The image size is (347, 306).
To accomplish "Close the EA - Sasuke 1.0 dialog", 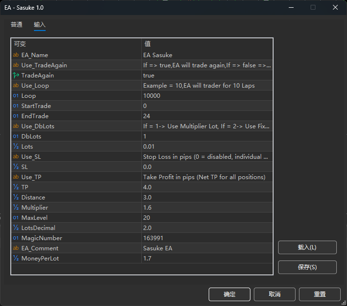I will coord(335,7).
